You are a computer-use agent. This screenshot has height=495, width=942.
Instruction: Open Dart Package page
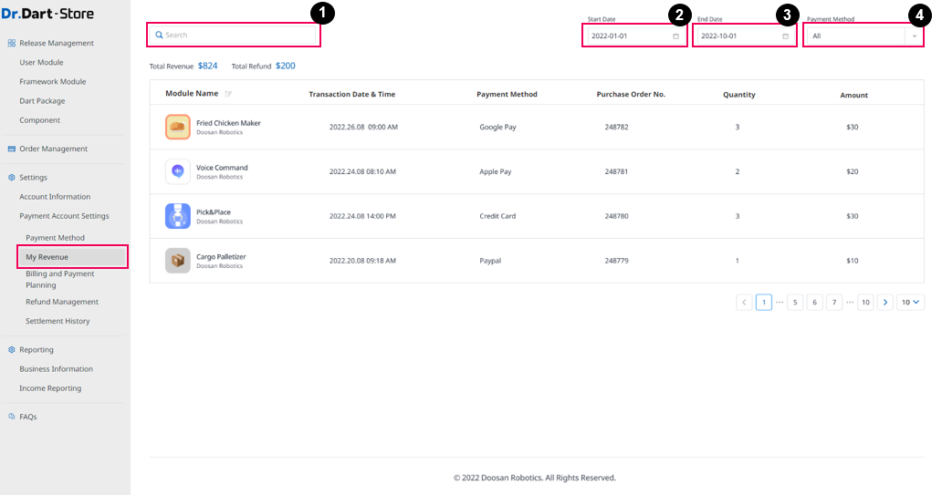[42, 101]
